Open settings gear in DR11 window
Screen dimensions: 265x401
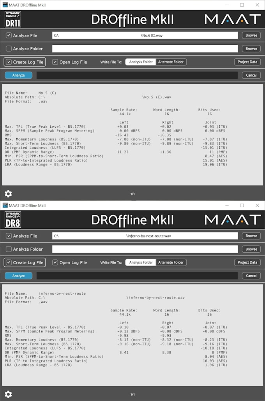point(9,193)
